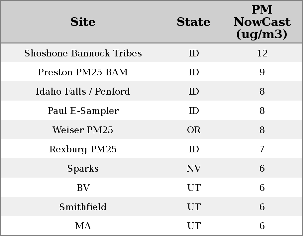Click the Idaho Falls / Penford row
This screenshot has width=303, height=236.
pyautogui.click(x=83, y=92)
